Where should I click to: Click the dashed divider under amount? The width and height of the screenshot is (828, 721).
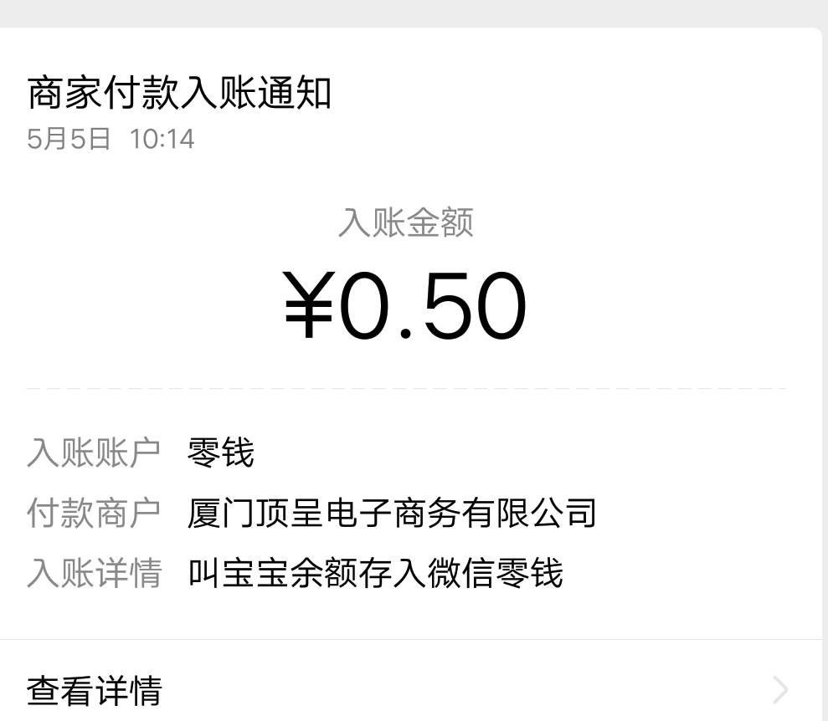407,389
